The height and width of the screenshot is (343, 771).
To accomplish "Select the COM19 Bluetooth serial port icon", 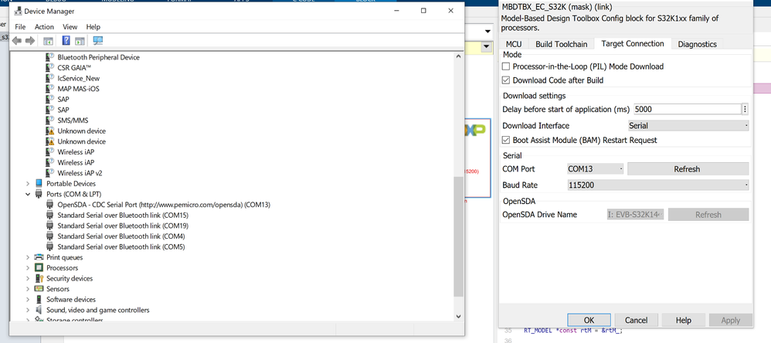I will tap(49, 226).
